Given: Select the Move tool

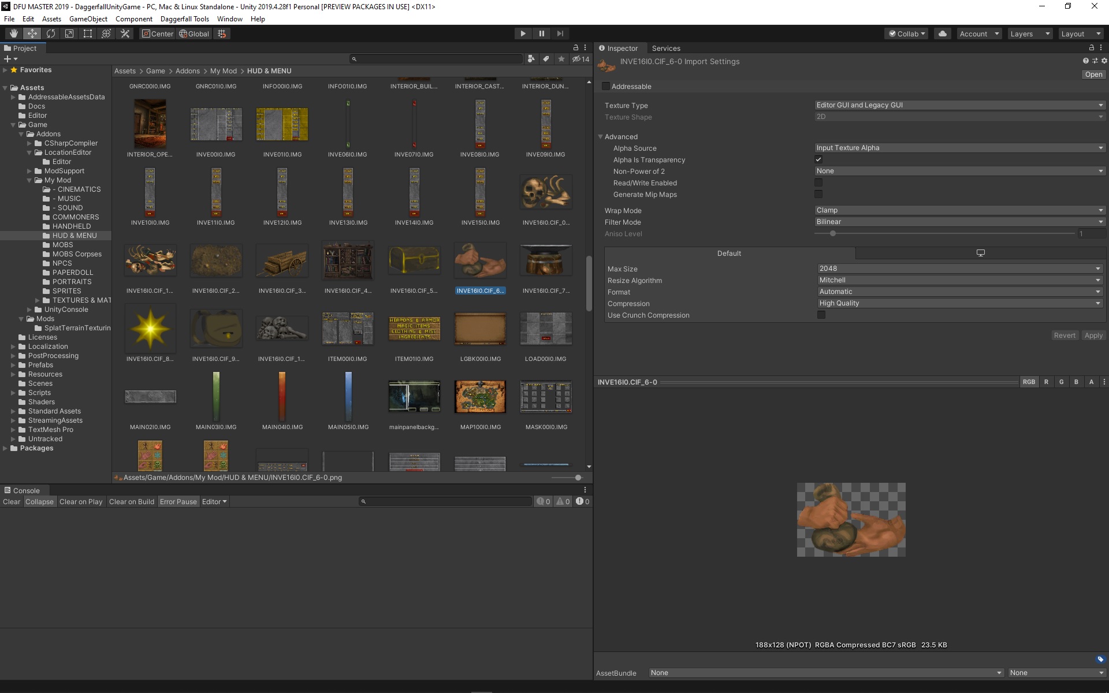Looking at the screenshot, I should click(32, 33).
